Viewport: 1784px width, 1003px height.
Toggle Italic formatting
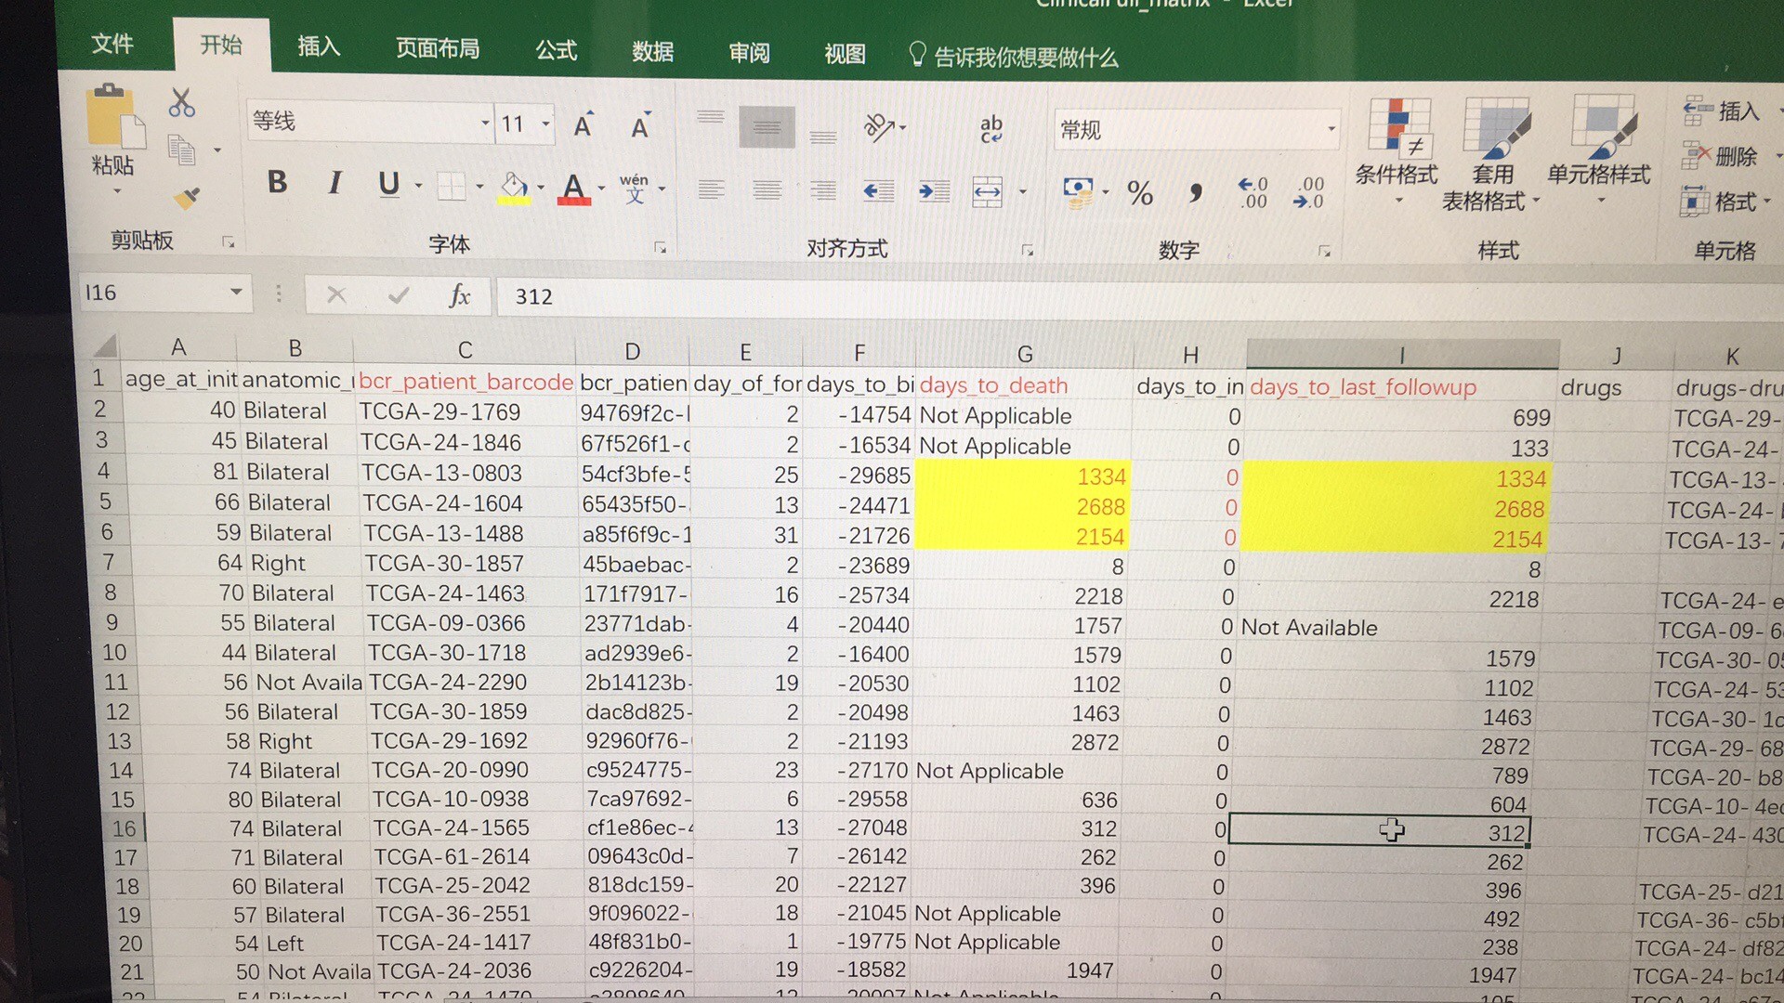tap(334, 183)
